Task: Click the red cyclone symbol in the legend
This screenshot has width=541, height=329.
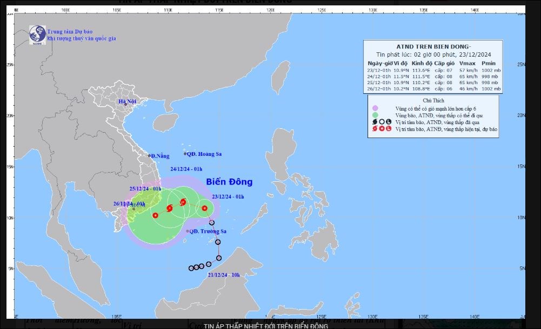Action: click(375, 129)
